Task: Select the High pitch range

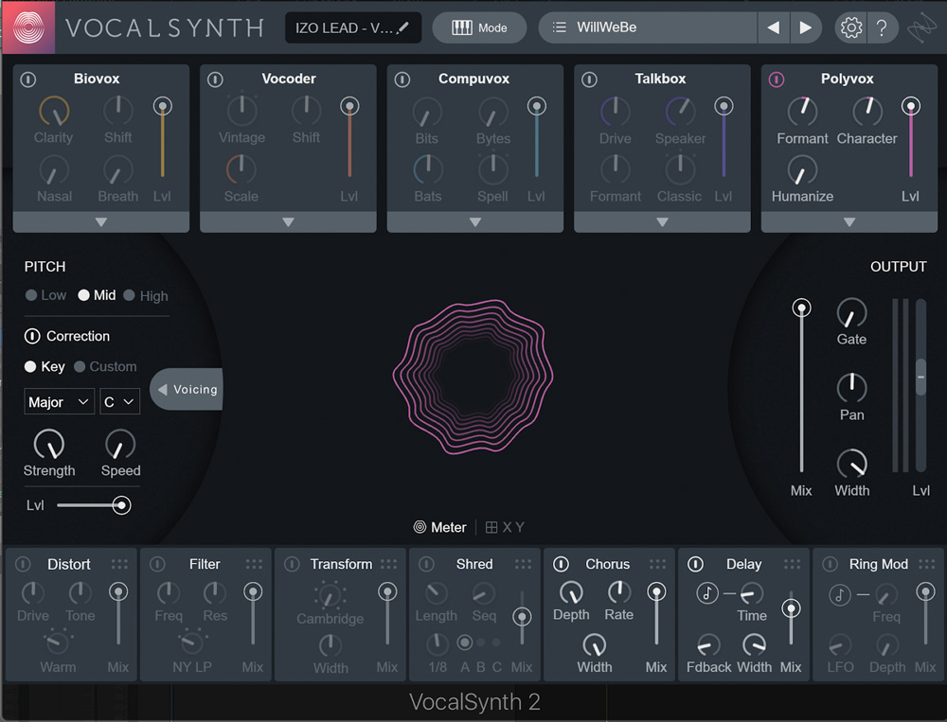Action: (146, 296)
